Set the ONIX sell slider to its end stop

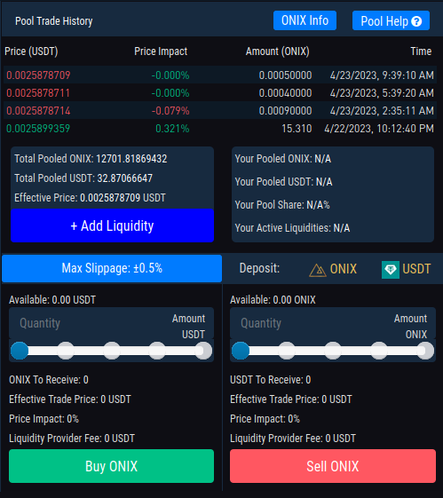tap(425, 351)
